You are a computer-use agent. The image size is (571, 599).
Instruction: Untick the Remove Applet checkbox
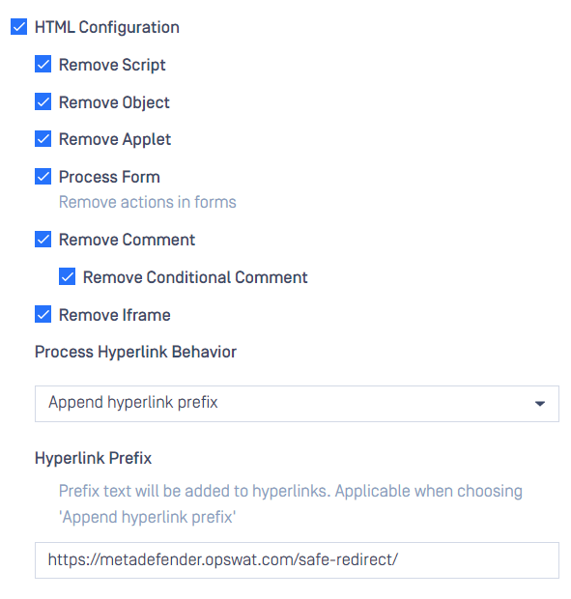[x=43, y=139]
